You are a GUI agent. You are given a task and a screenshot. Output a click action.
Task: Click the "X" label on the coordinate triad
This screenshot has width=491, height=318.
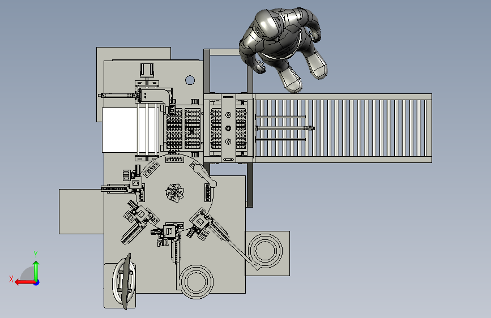(11, 279)
